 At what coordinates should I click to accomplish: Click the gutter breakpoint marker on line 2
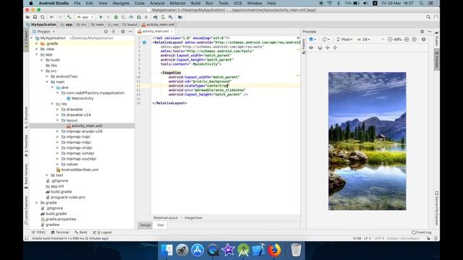pyautogui.click(x=145, y=43)
